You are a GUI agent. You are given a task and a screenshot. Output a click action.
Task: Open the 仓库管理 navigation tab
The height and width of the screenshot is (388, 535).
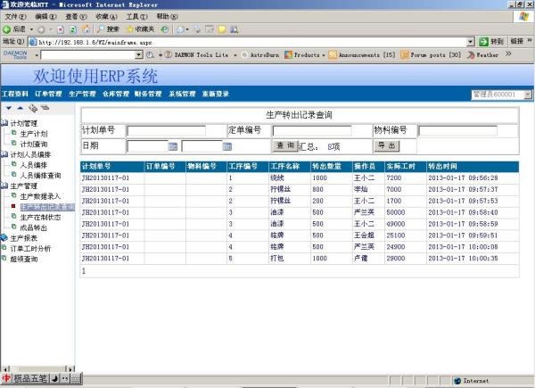(x=116, y=94)
